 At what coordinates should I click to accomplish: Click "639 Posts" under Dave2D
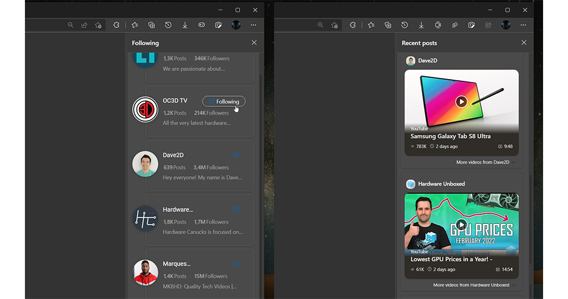pyautogui.click(x=174, y=167)
